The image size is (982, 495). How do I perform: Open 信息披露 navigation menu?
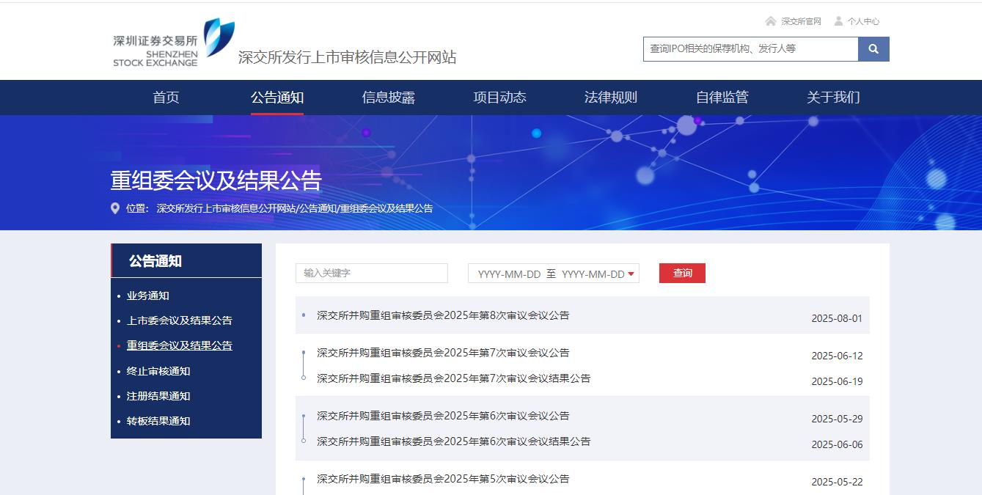click(389, 98)
